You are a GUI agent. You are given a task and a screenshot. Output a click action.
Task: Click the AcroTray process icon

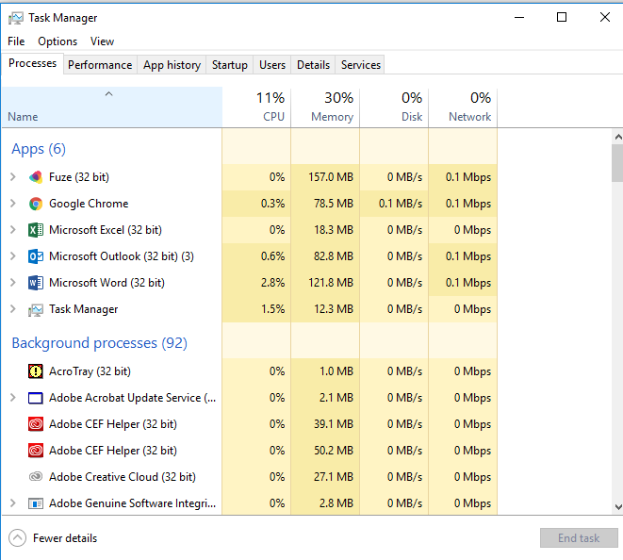tap(36, 371)
